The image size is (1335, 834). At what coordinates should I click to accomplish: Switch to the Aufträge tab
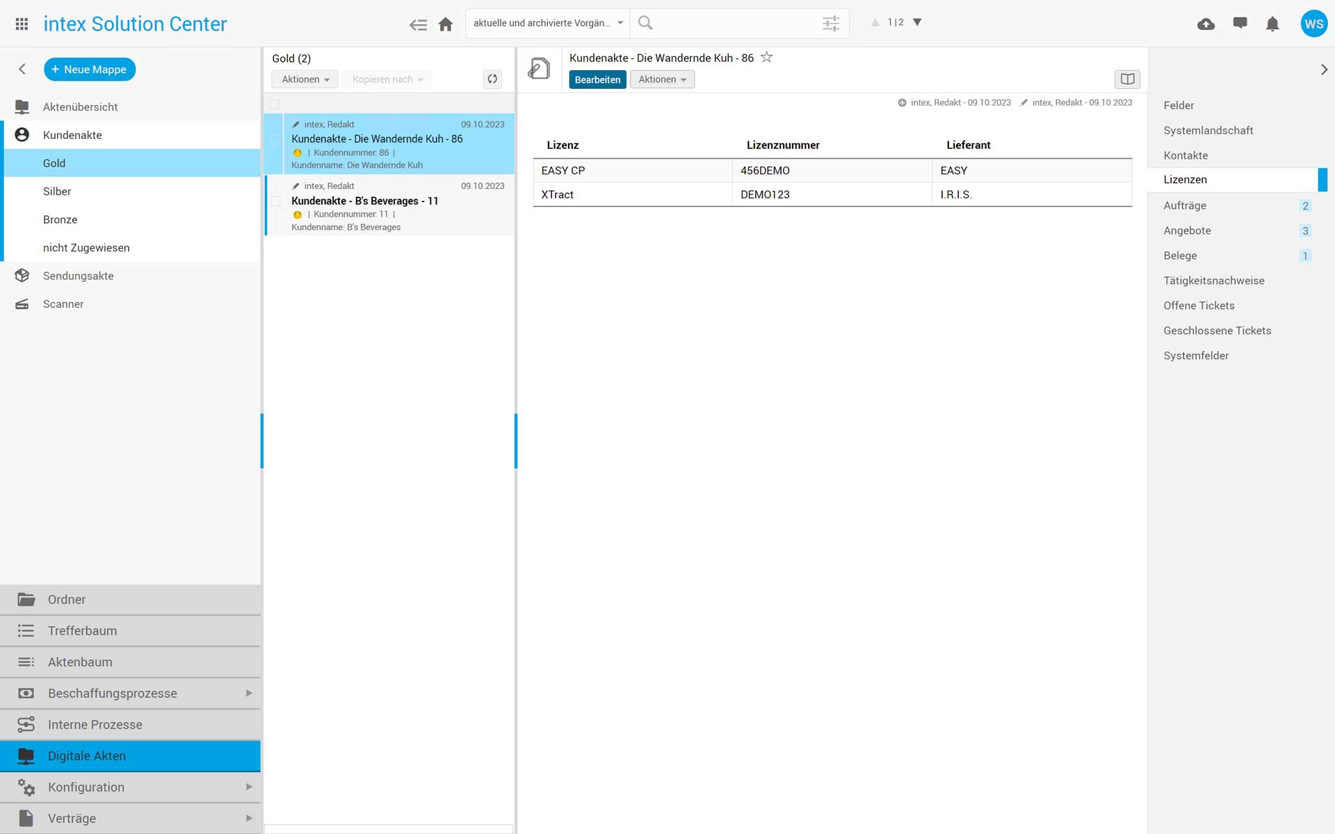[x=1185, y=206]
